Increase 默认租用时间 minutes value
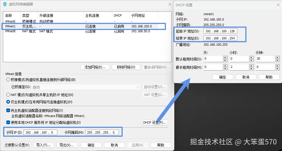Screen dimensions: 282x151 (277, 57)
